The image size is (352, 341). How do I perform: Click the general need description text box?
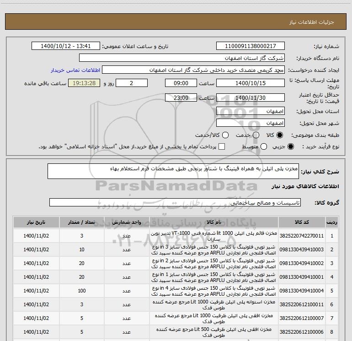173,171
